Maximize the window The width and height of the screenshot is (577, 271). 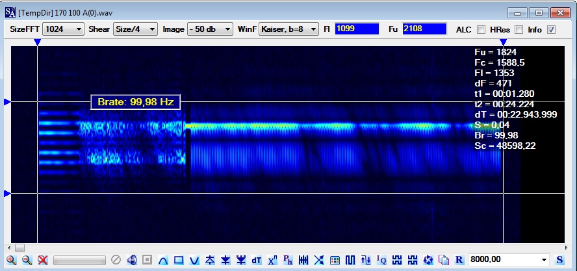[539, 13]
